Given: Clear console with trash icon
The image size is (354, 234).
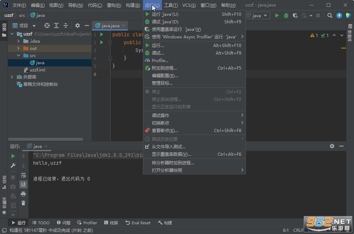Looking at the screenshot, I should 23,203.
